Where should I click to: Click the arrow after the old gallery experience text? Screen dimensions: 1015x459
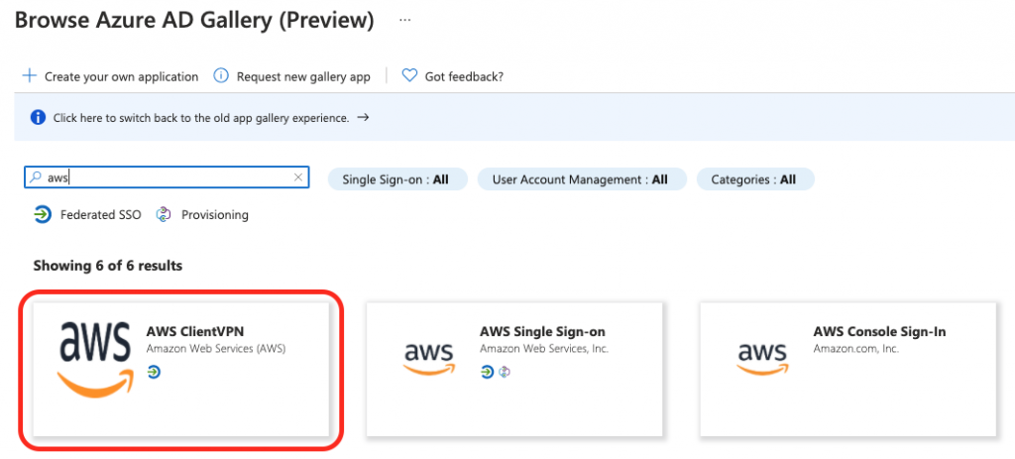(x=363, y=118)
